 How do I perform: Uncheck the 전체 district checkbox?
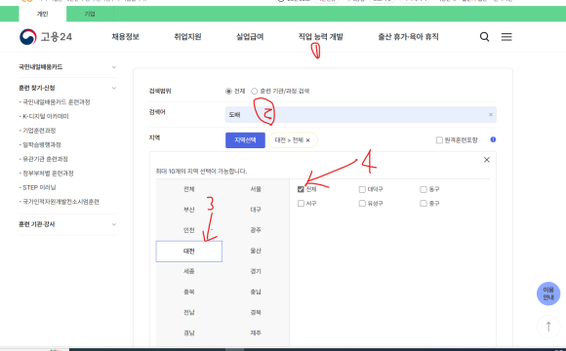[301, 189]
